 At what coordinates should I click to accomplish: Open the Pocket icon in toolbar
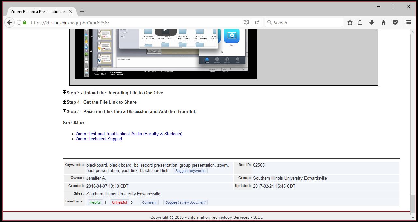pyautogui.click(x=395, y=22)
